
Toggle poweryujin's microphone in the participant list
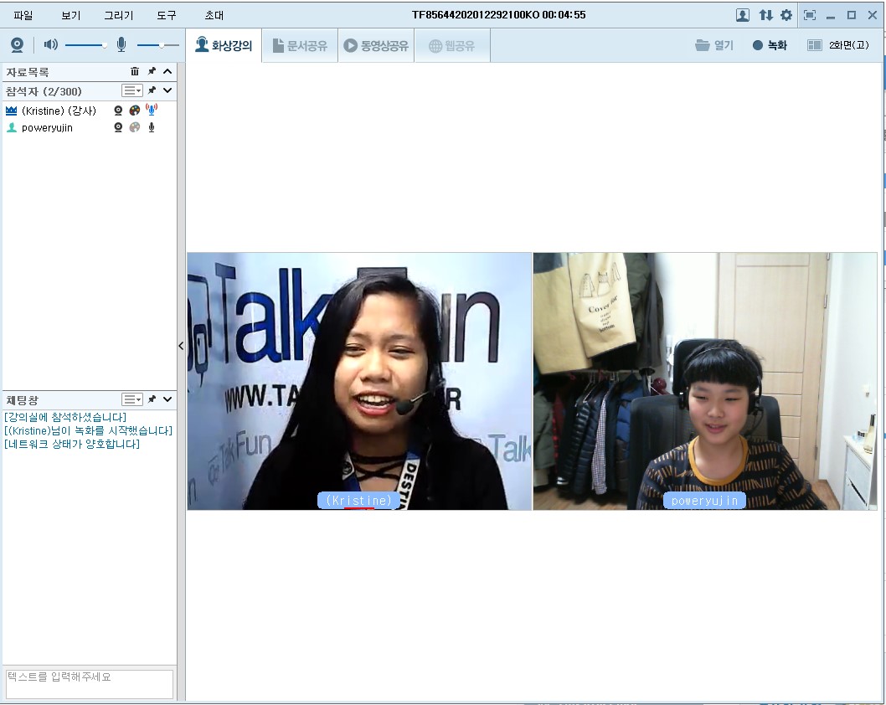click(x=152, y=128)
